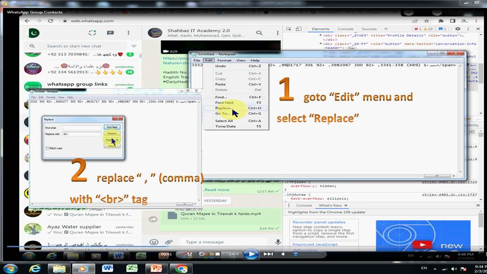Open Notepad Help menu
This screenshot has width=487, height=274.
coord(255,60)
